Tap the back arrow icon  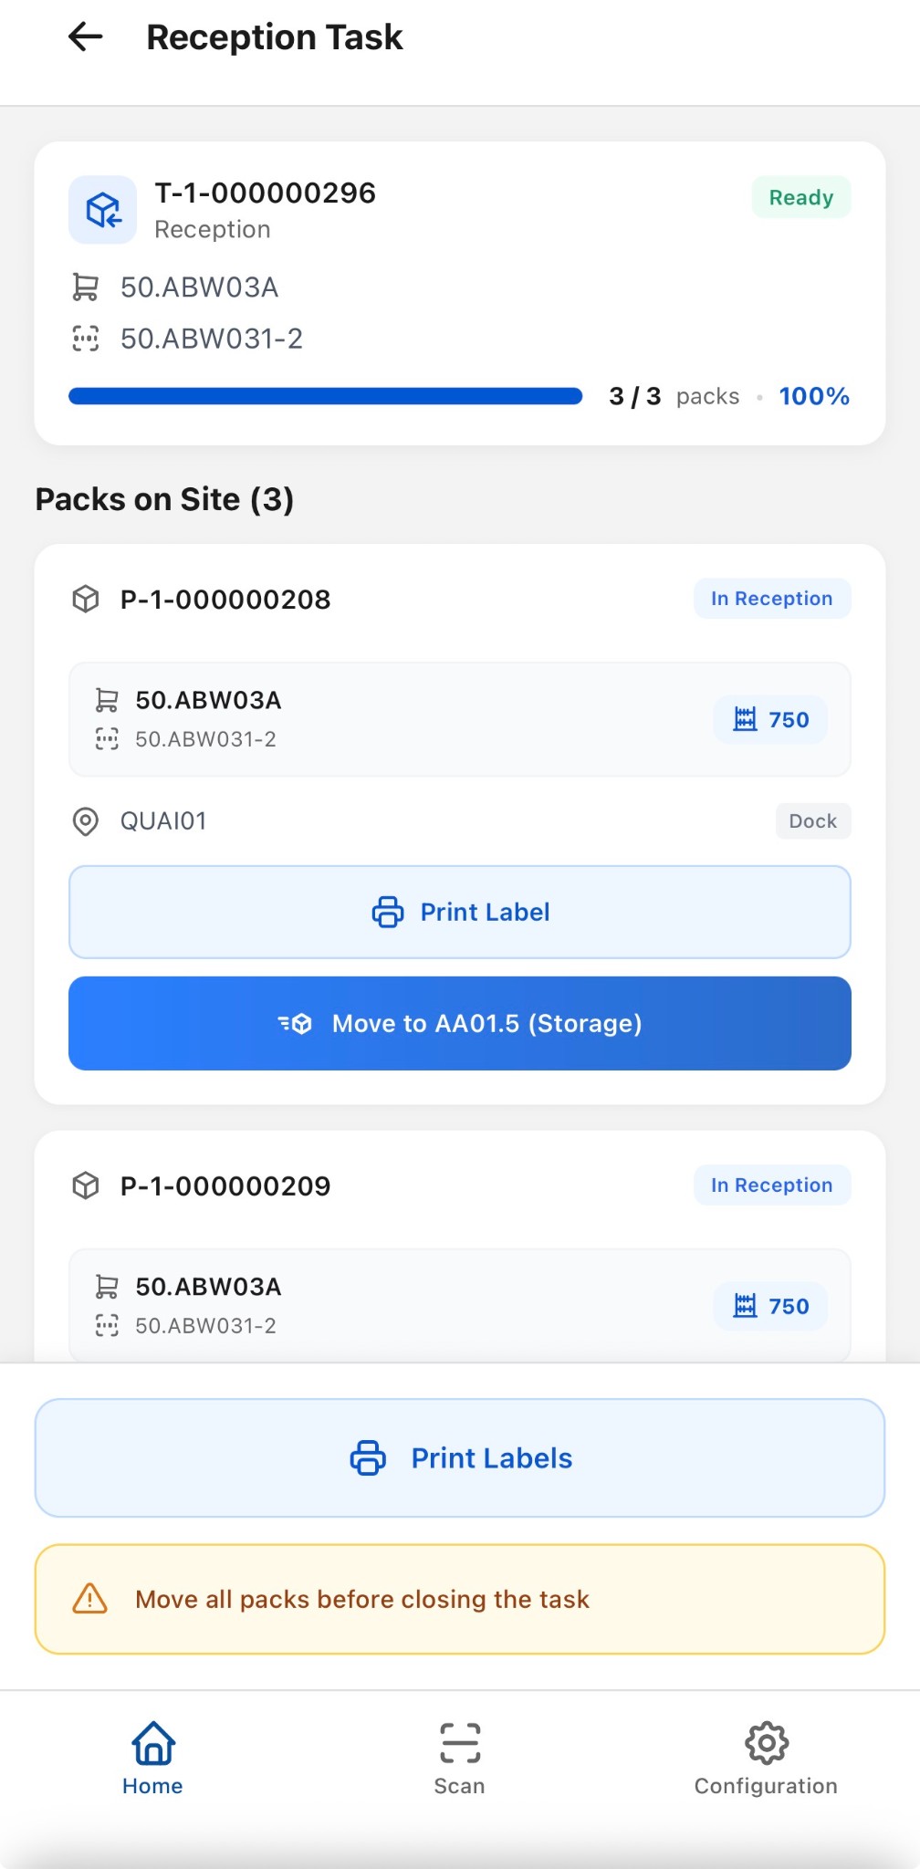point(86,37)
